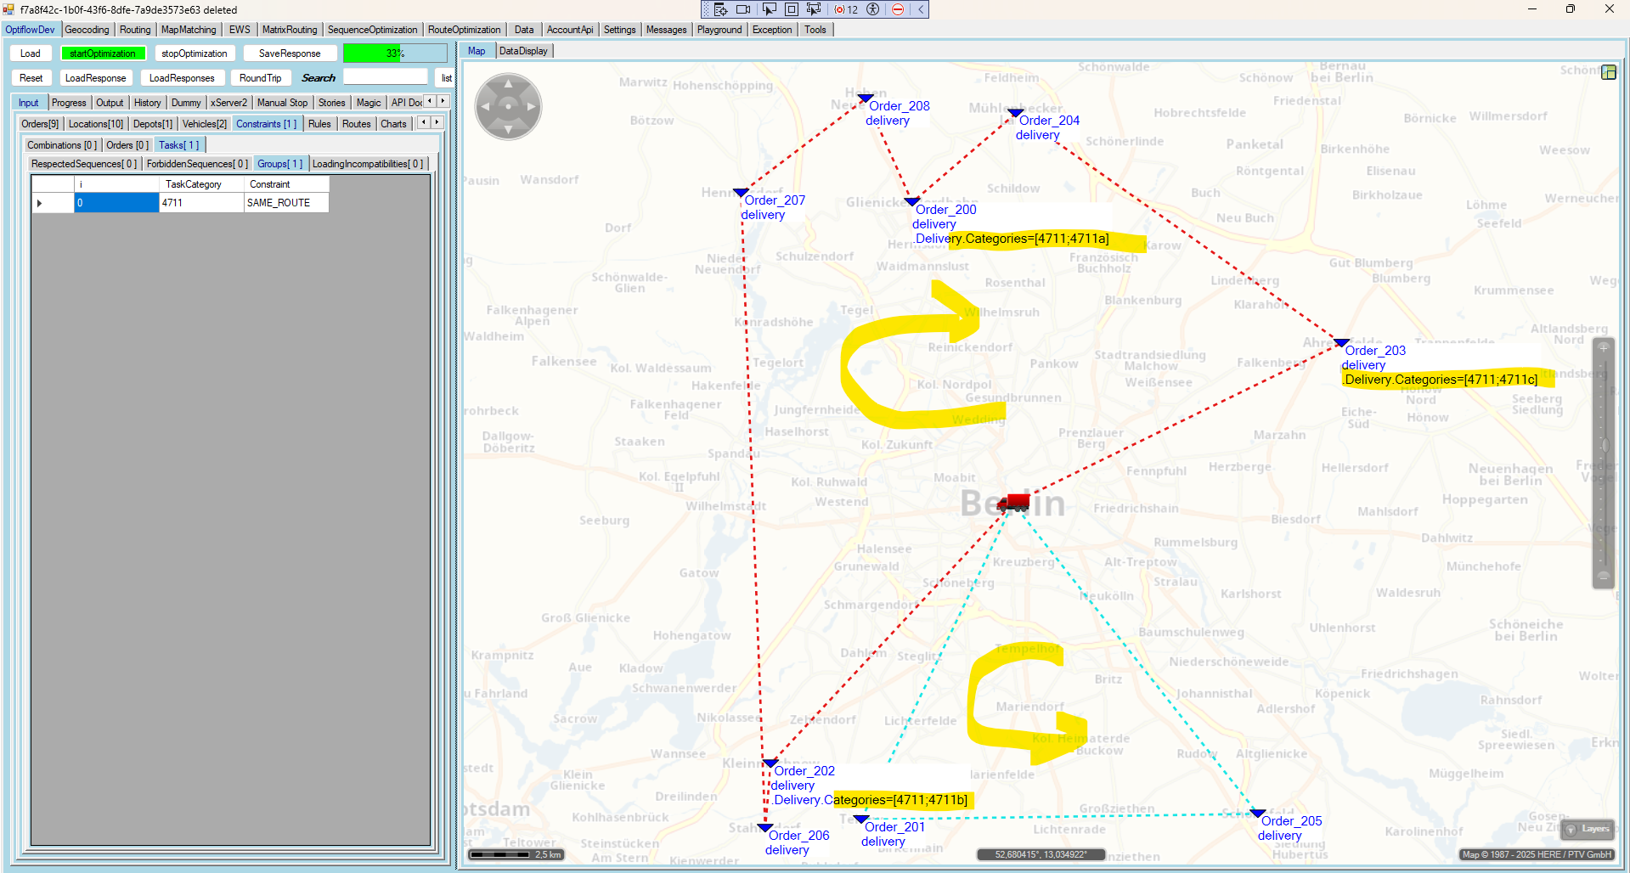
Task: Click the red stop circle in debug toolbar
Action: click(x=898, y=9)
